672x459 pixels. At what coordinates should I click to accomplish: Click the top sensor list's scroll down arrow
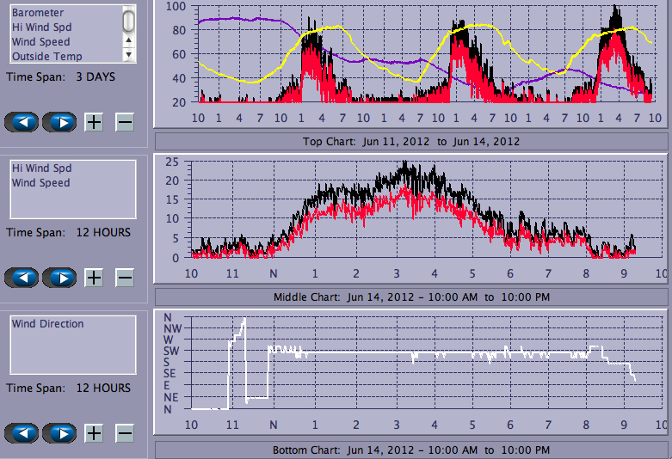click(x=129, y=53)
